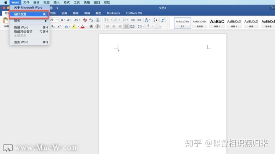Viewport: 275px width, 154px height.
Task: Open the 服务 submenu
Action: point(29,21)
